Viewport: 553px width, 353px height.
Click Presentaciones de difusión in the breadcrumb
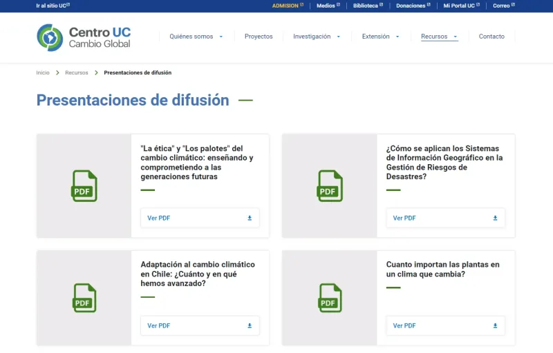(x=138, y=72)
